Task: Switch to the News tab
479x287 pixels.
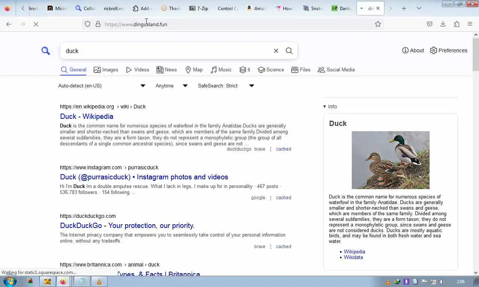Action: click(167, 70)
